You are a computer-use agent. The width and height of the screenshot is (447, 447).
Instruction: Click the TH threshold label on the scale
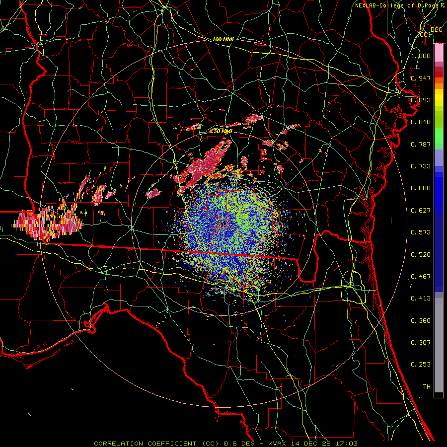pos(427,387)
